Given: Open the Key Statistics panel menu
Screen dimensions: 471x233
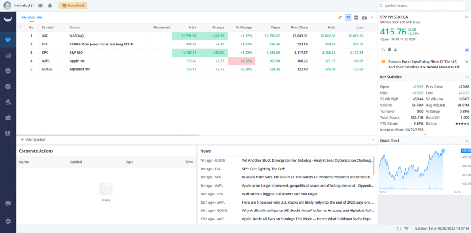Looking at the screenshot, I should point(466,77).
